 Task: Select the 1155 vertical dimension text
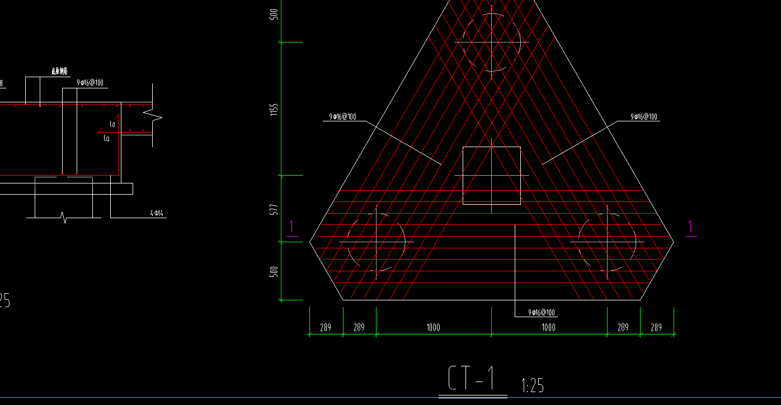(274, 109)
